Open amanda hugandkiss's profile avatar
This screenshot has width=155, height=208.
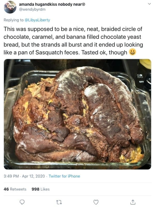coord(10,7)
